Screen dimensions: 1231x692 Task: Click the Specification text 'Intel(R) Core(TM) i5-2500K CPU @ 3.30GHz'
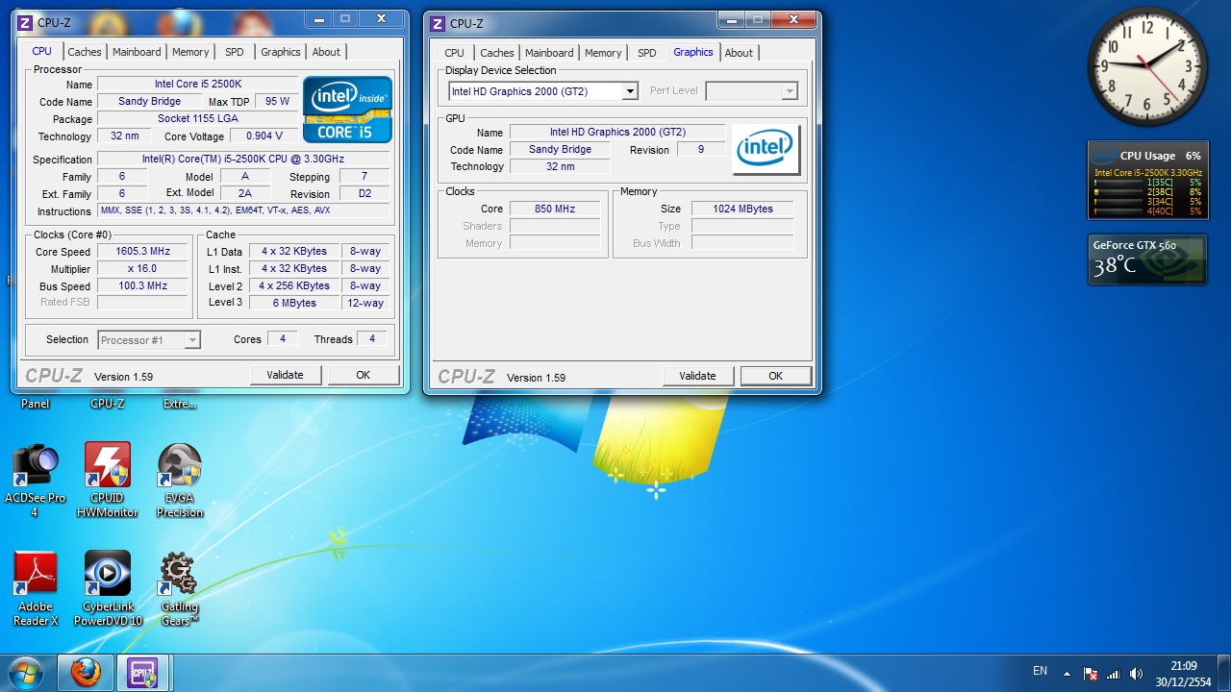click(243, 160)
